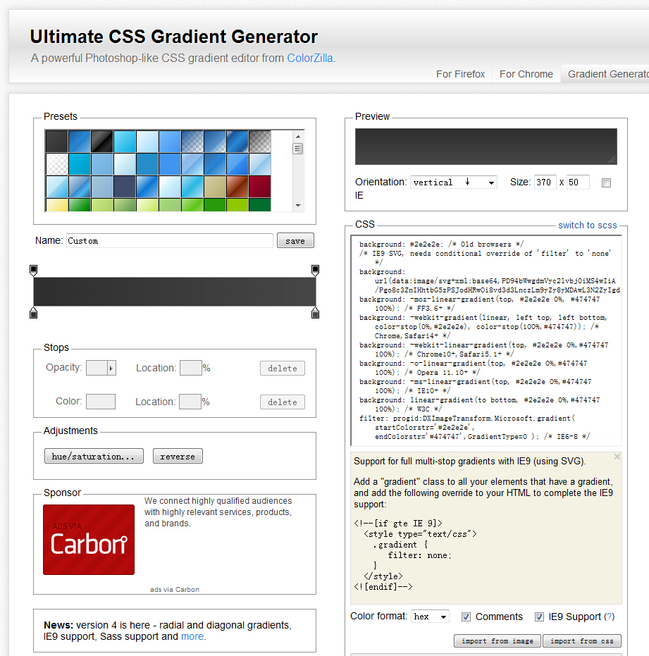Viewport: 649px width, 656px height.
Task: Select the top-right opacity stop marker
Action: [316, 271]
